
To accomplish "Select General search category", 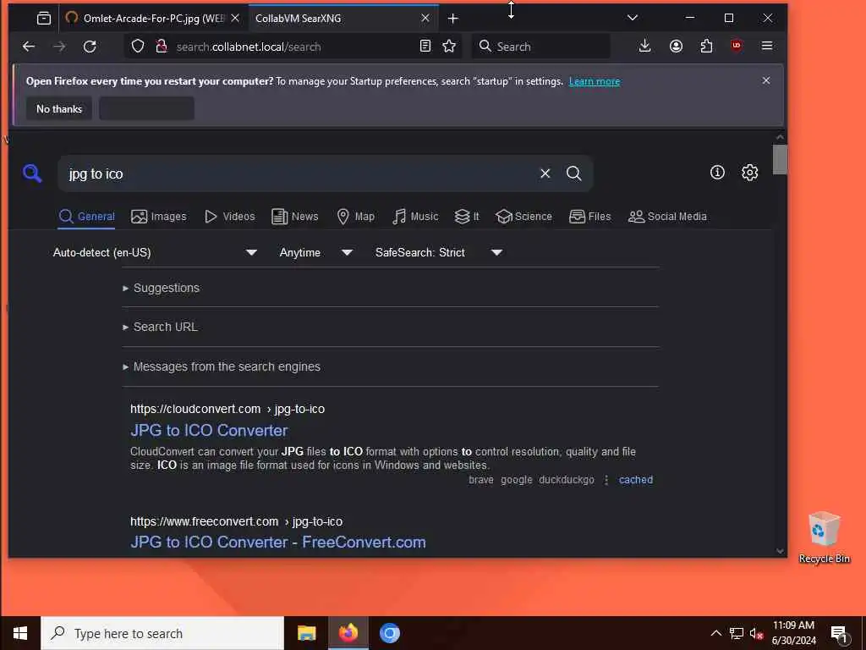I will pyautogui.click(x=87, y=216).
